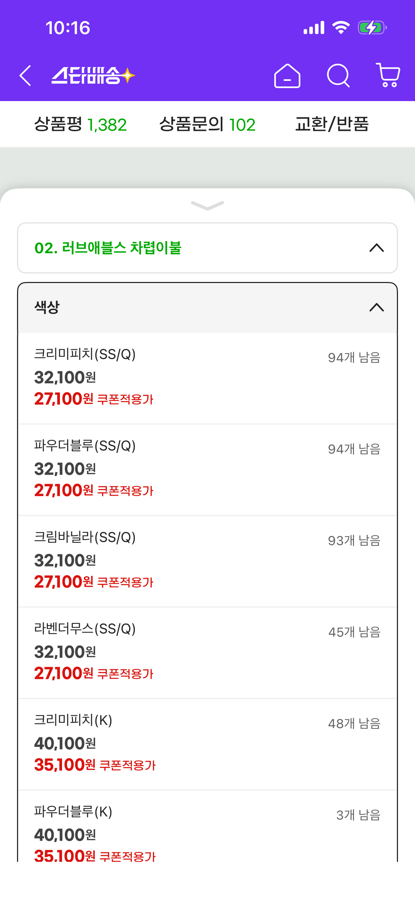415x898 pixels.
Task: Tap the 45개 남음 stock label
Action: click(354, 632)
